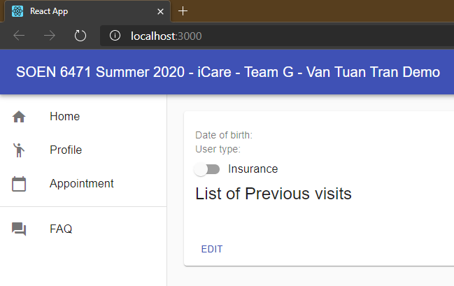
Task: Click the Appointment calendar icon
Action: (x=19, y=184)
